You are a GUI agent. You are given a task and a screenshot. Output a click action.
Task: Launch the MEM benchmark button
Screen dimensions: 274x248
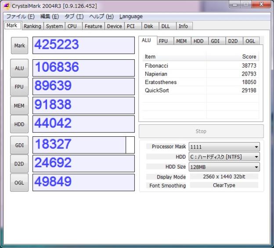point(19,106)
